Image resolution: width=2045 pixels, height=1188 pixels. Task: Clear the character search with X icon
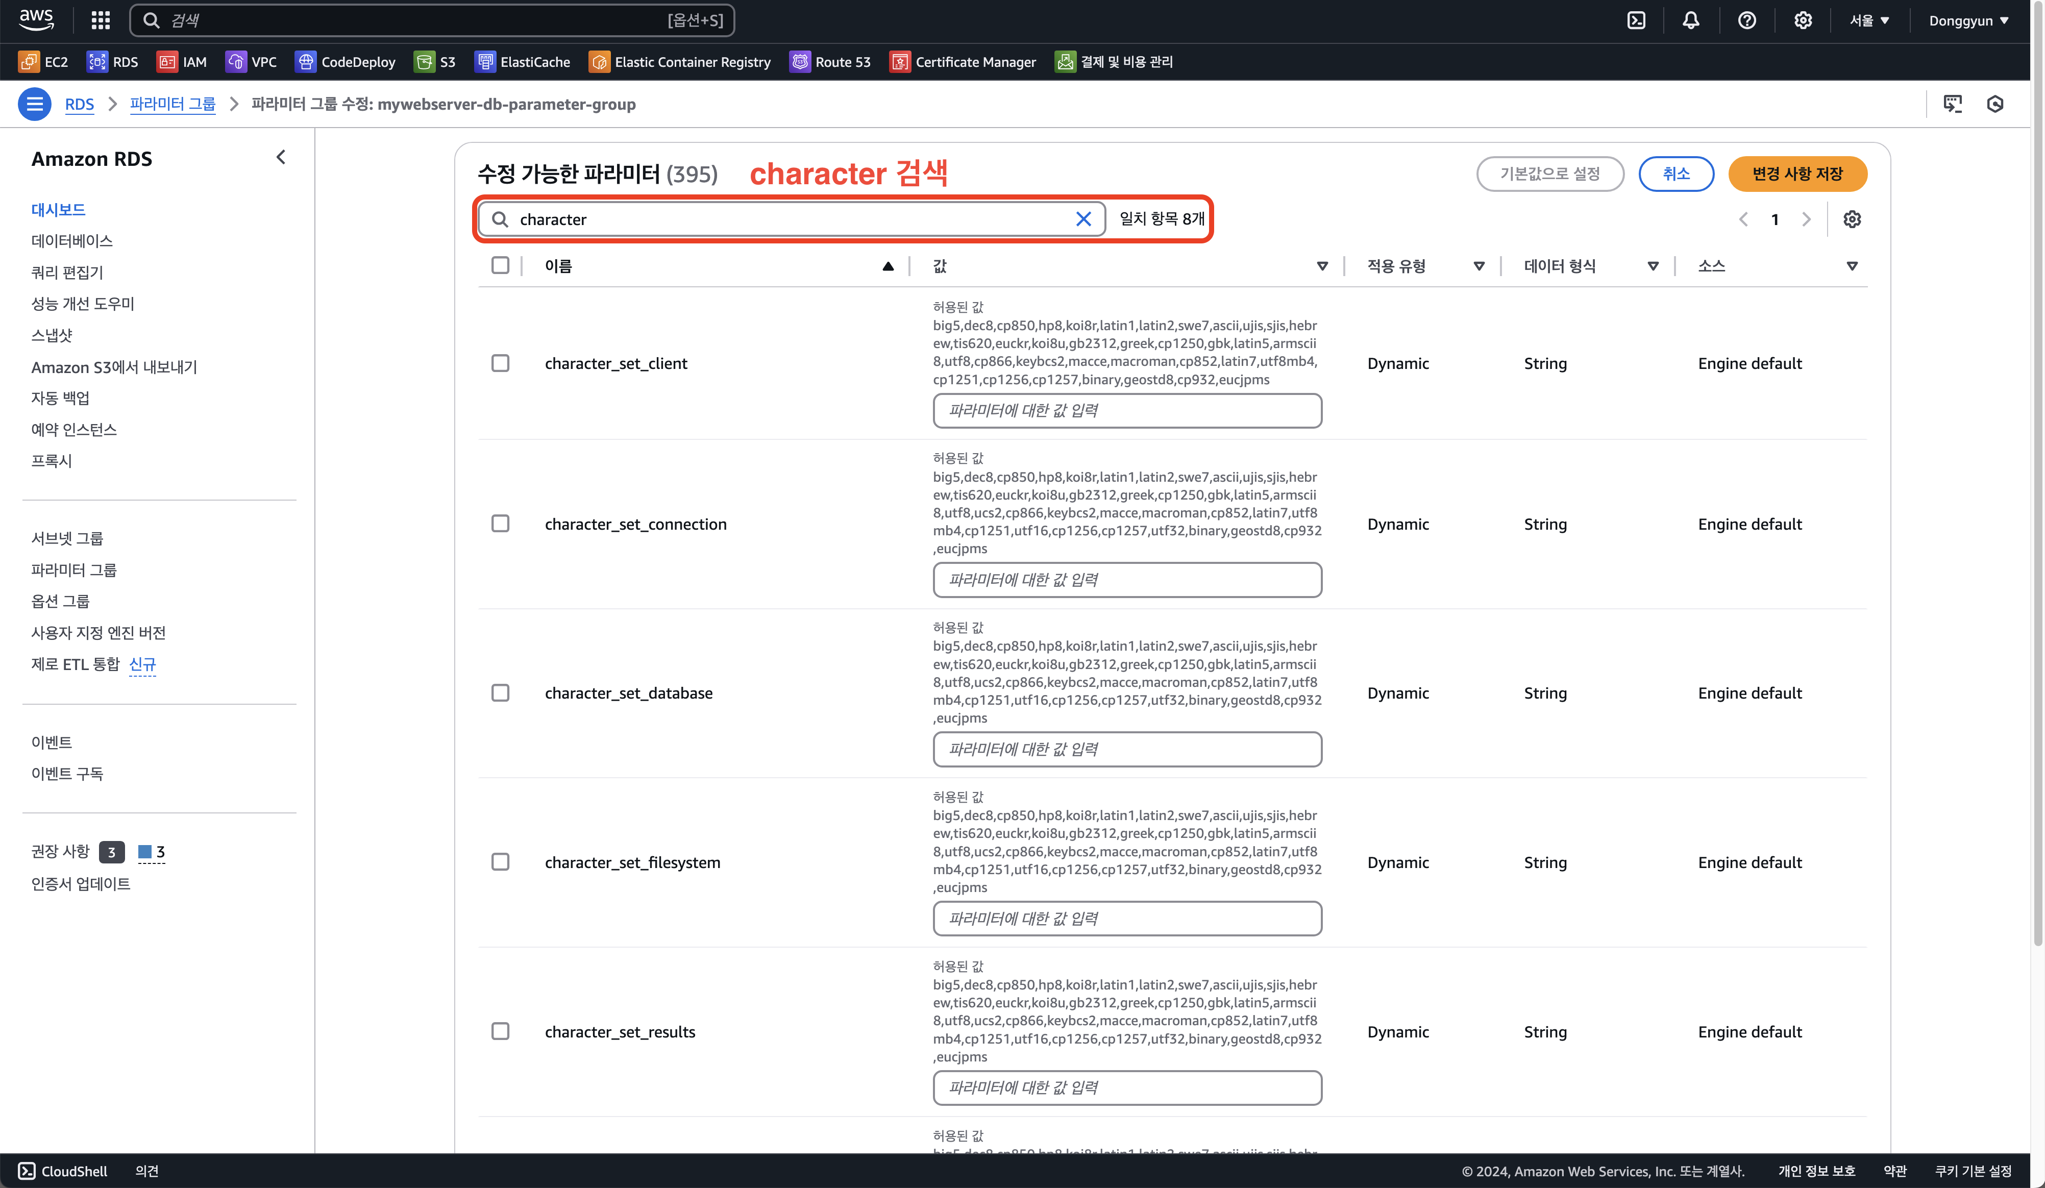click(1083, 219)
